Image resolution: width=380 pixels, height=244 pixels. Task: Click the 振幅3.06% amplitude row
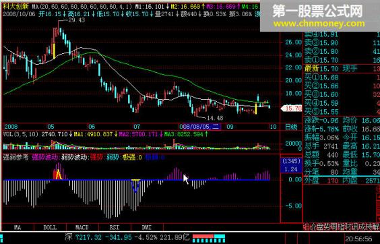coord(321,138)
